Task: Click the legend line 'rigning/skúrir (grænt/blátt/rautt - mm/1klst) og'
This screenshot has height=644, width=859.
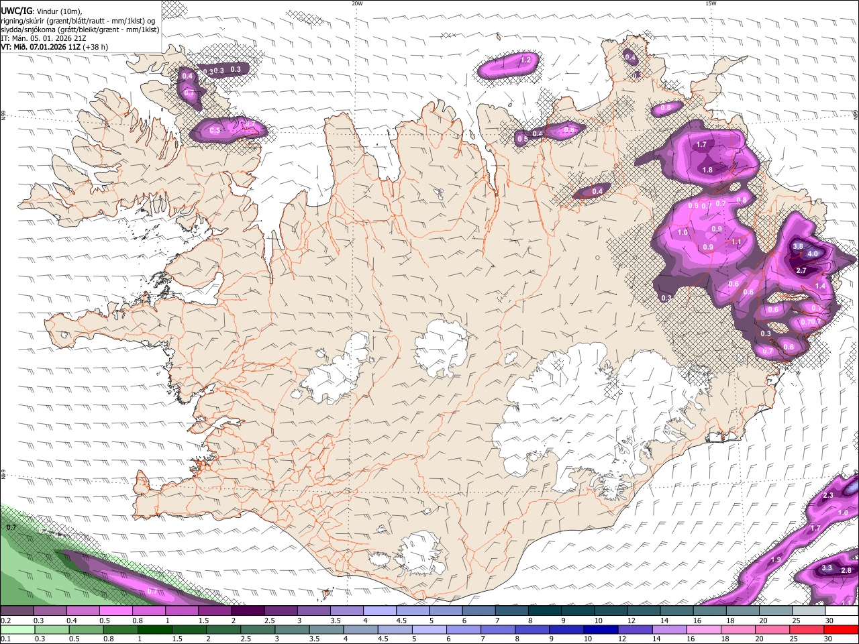Action: (78, 20)
